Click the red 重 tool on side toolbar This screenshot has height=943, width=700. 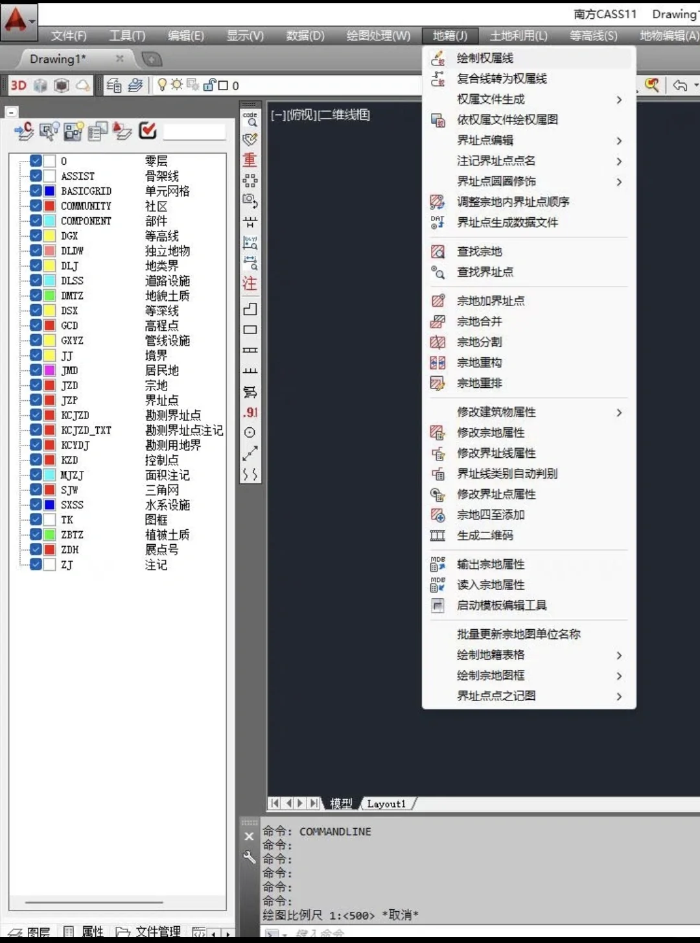pos(250,160)
